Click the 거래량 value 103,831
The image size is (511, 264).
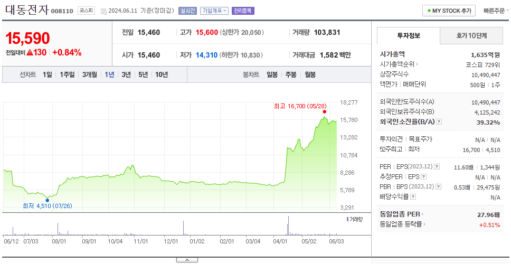[x=327, y=33]
